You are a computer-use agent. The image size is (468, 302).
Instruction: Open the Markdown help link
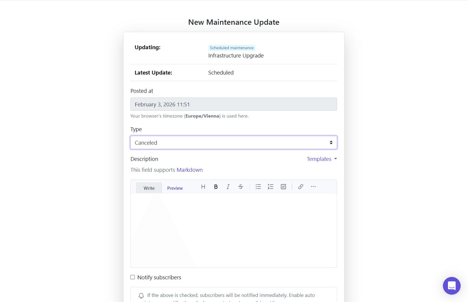[189, 170]
